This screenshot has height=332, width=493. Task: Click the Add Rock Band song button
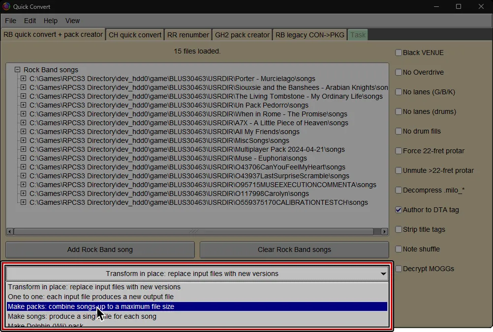[x=100, y=249]
